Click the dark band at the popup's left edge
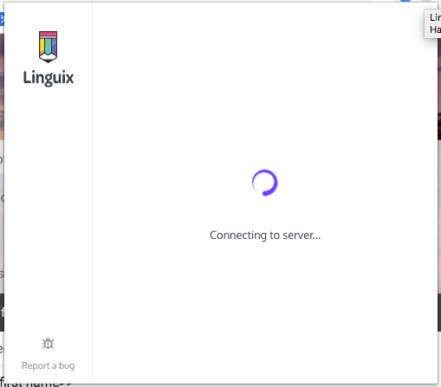 (x=2, y=313)
